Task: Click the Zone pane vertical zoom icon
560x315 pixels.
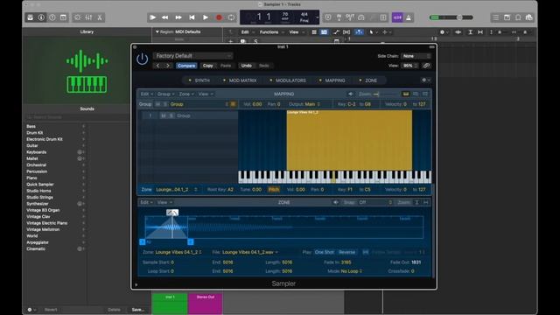Action: click(x=416, y=202)
